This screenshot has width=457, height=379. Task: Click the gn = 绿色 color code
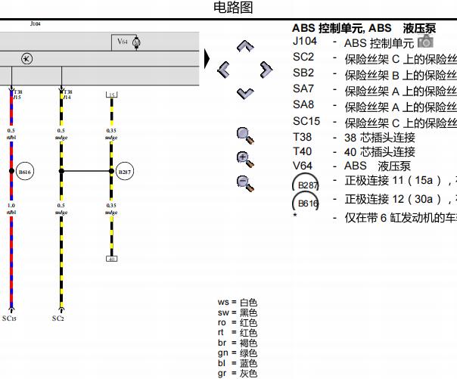238,353
